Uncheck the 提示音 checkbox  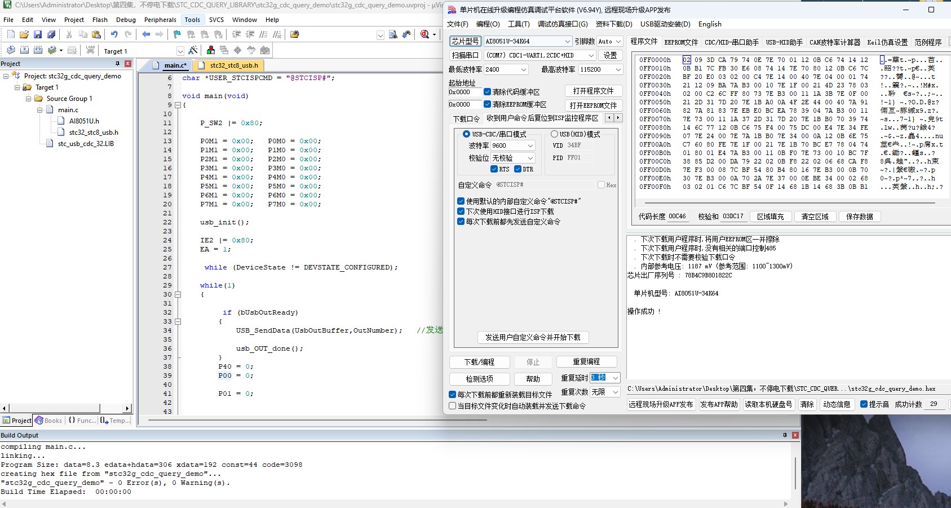coord(864,404)
